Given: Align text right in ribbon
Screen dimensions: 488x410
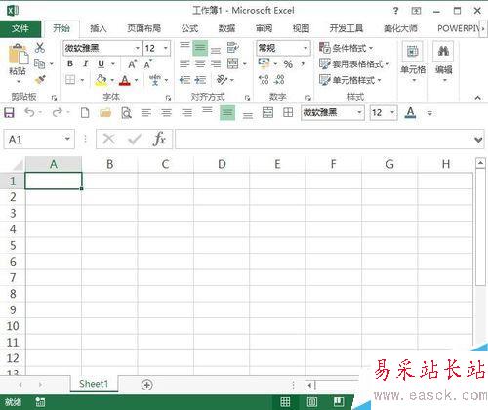Looking at the screenshot, I should click(x=216, y=63).
